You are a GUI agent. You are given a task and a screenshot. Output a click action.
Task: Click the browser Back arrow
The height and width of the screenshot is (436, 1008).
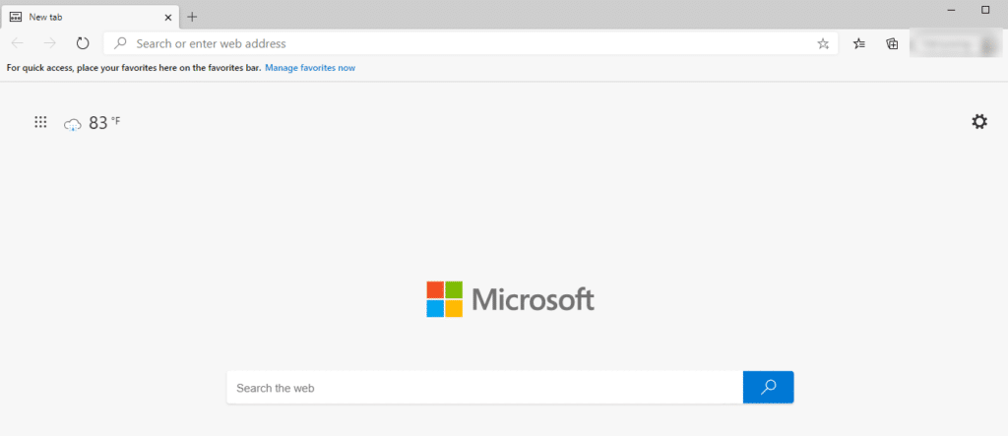point(18,43)
